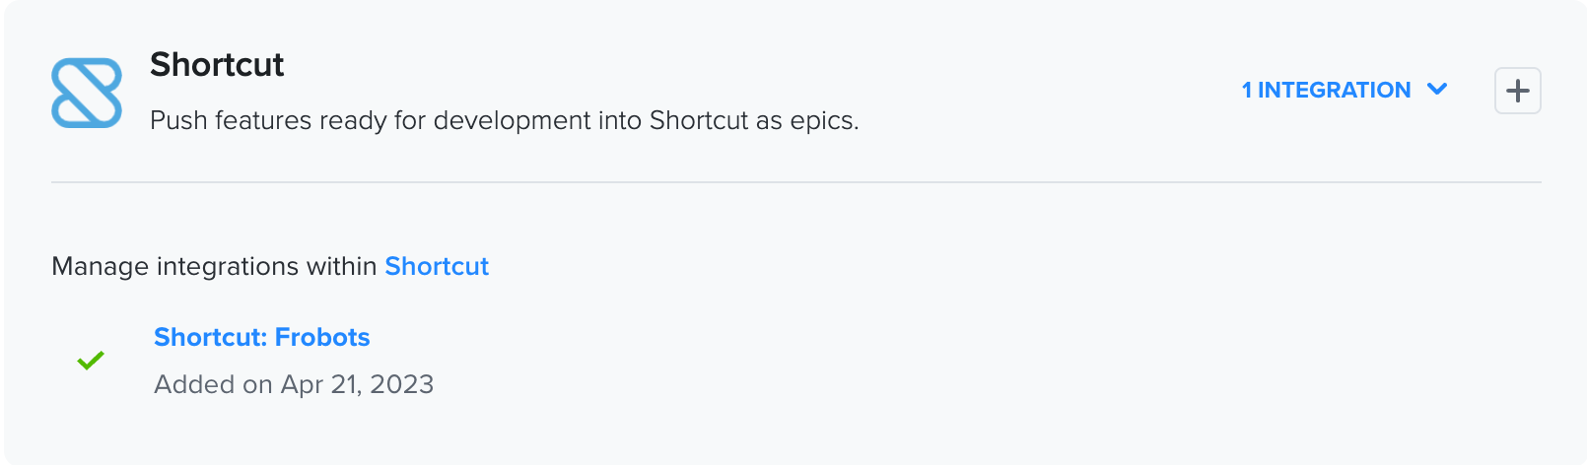Screen dimensions: 1587x465
Task: Click the blue Shortcut logo icon
Action: coord(87,93)
